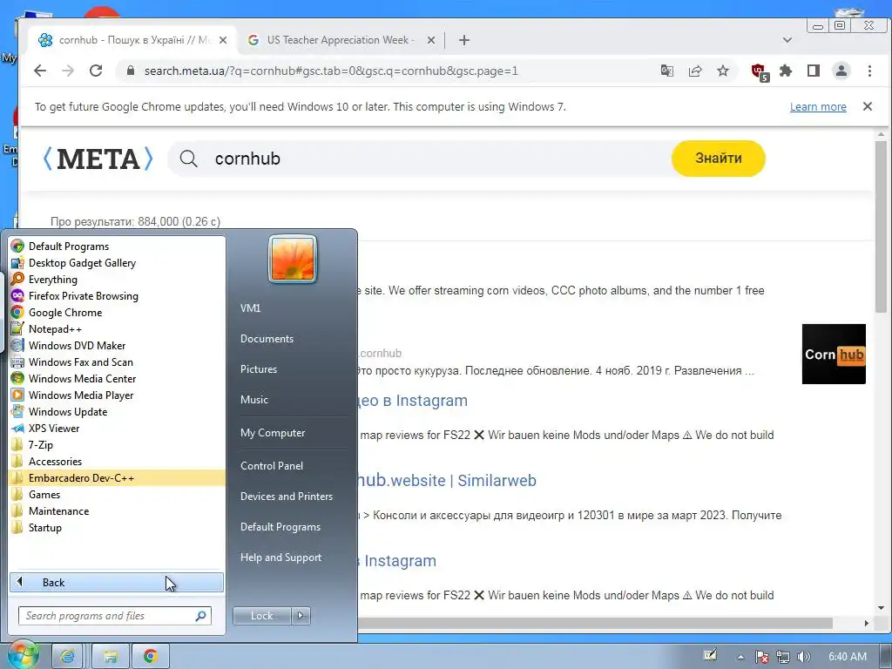892x669 pixels.
Task: Launch Windows Media Player
Action: (x=117, y=395)
